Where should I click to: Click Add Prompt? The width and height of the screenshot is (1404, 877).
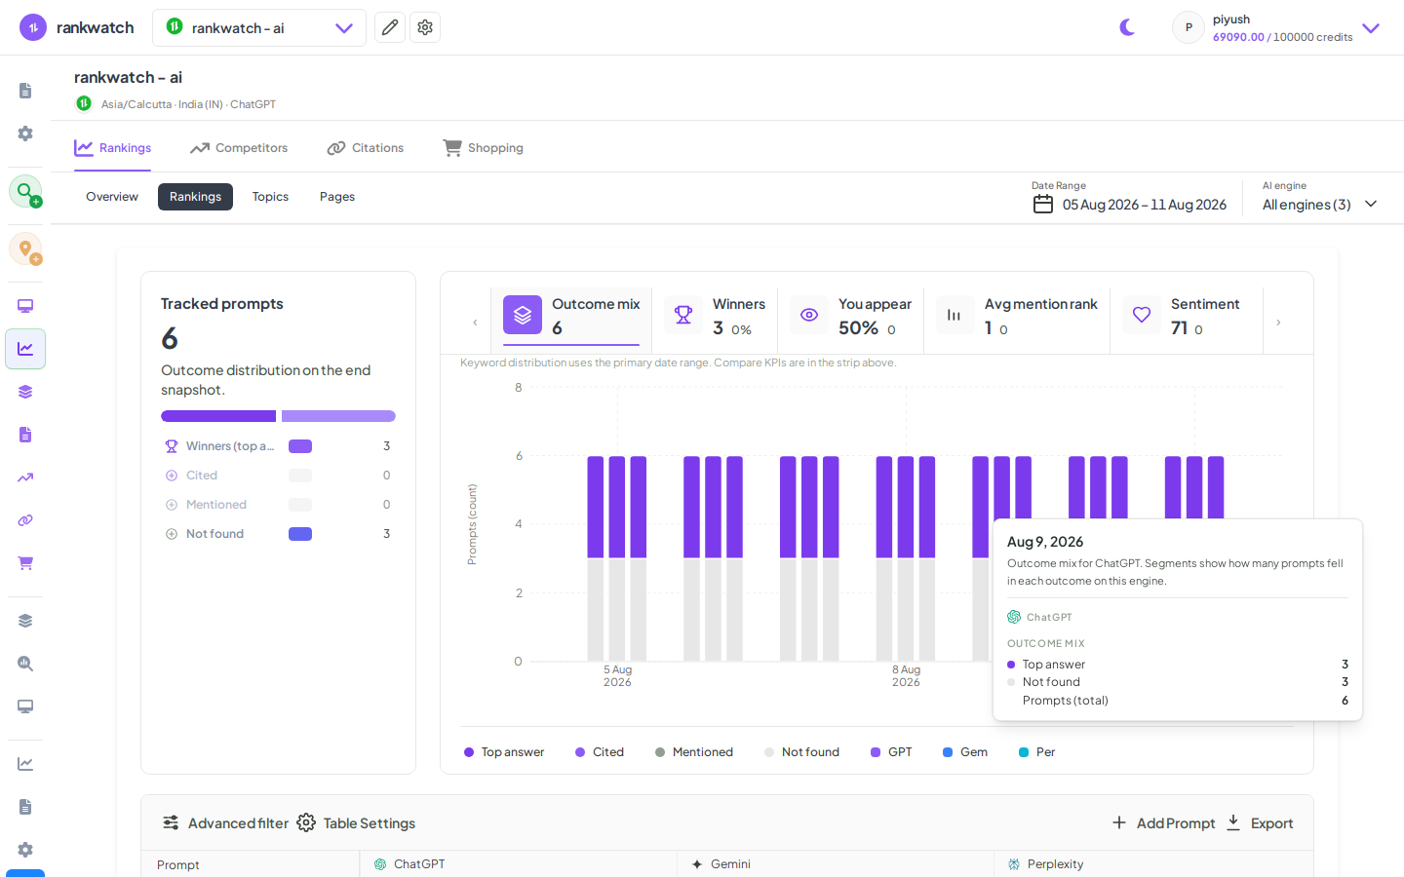tap(1164, 823)
